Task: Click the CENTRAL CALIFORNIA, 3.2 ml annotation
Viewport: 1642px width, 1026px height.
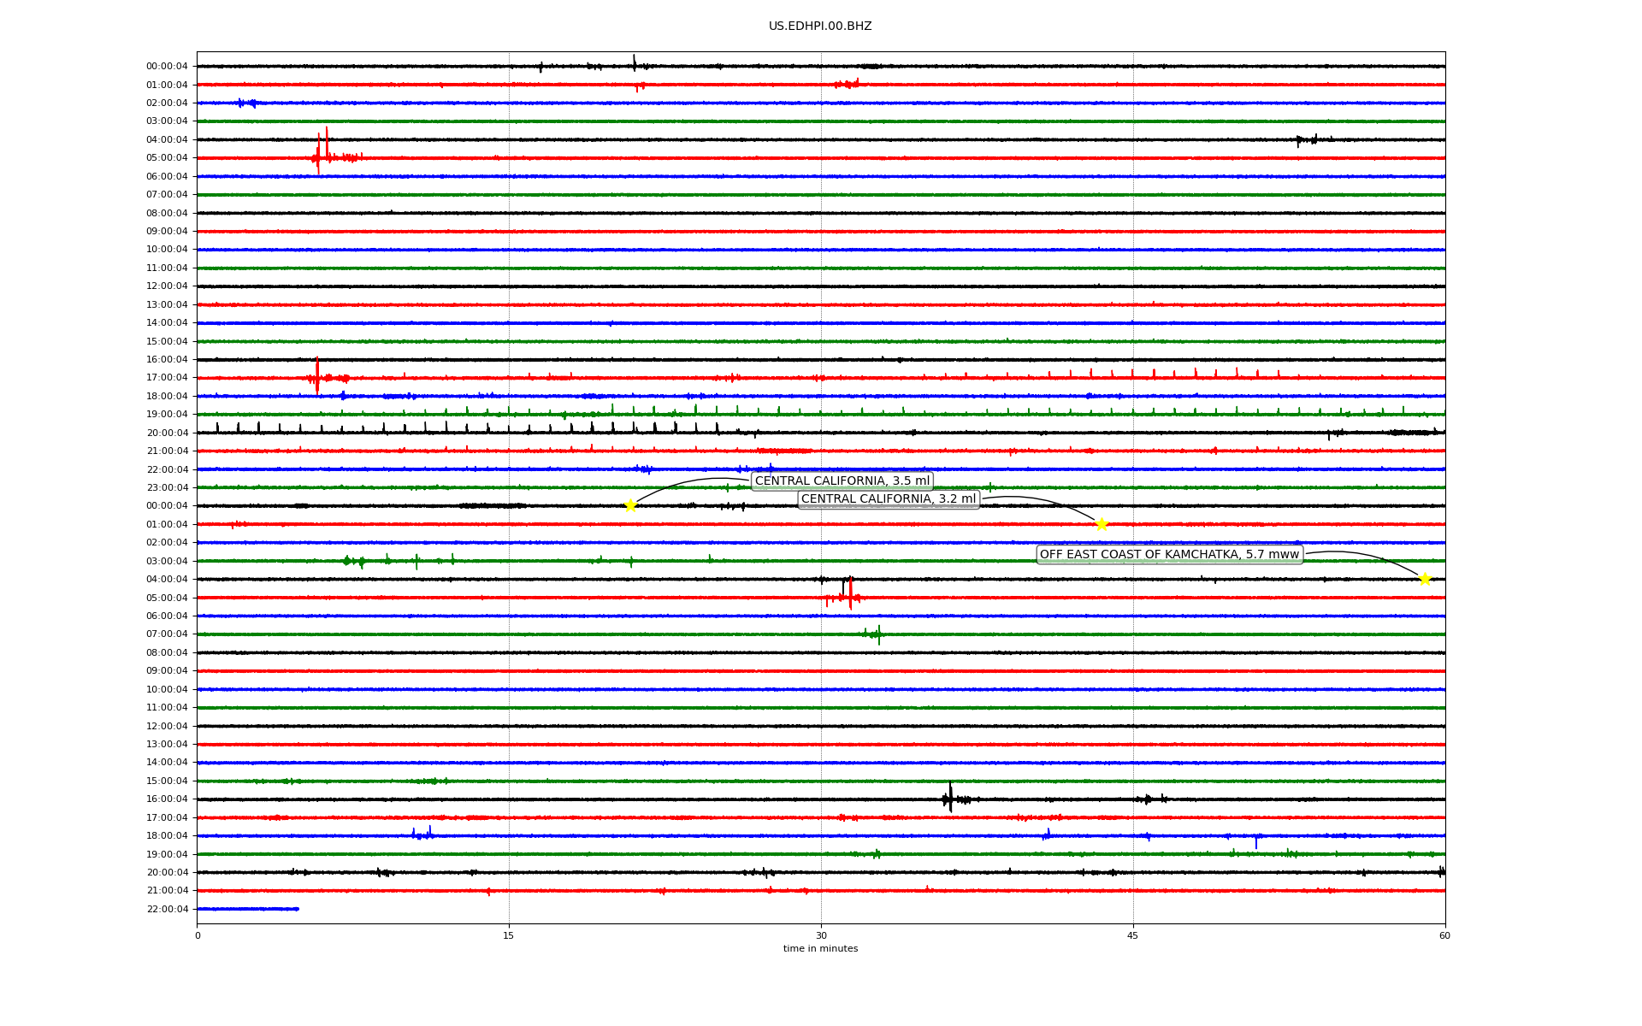Action: coord(888,499)
